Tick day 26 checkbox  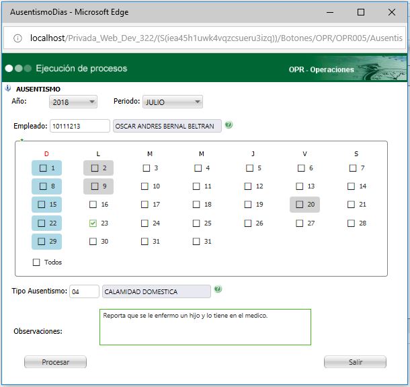click(248, 223)
